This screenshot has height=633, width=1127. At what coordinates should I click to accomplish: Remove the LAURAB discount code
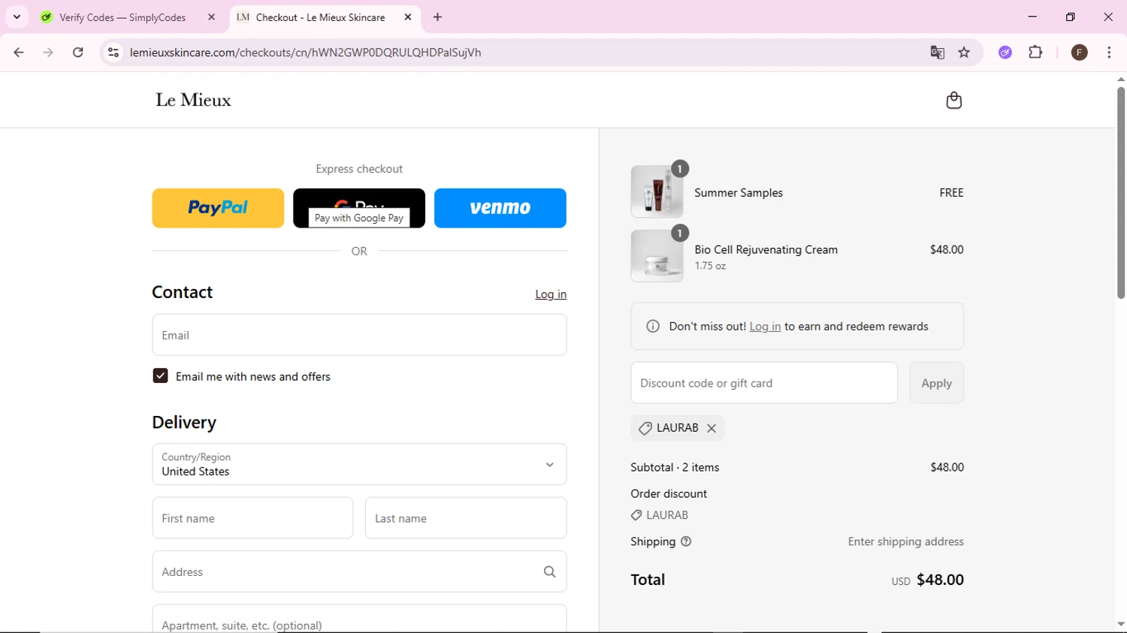point(712,428)
